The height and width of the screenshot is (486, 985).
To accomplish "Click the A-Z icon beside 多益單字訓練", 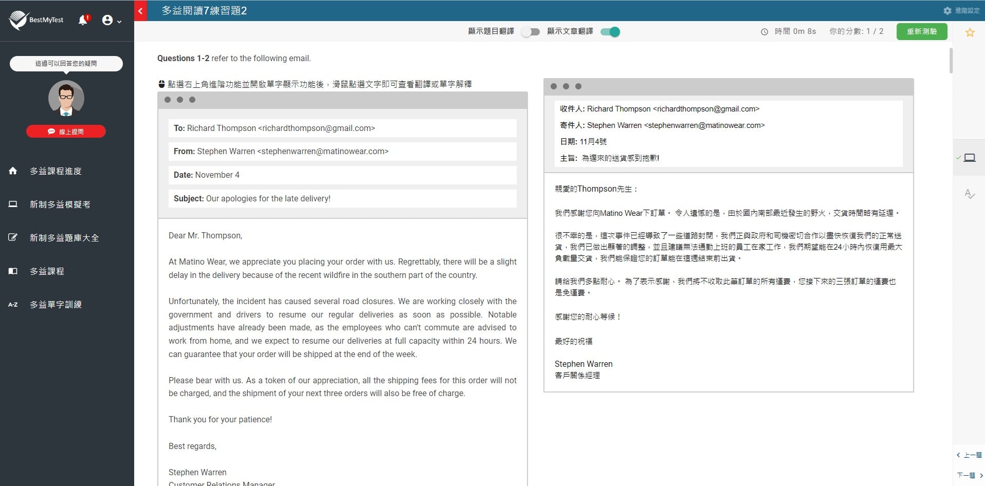I will (13, 305).
